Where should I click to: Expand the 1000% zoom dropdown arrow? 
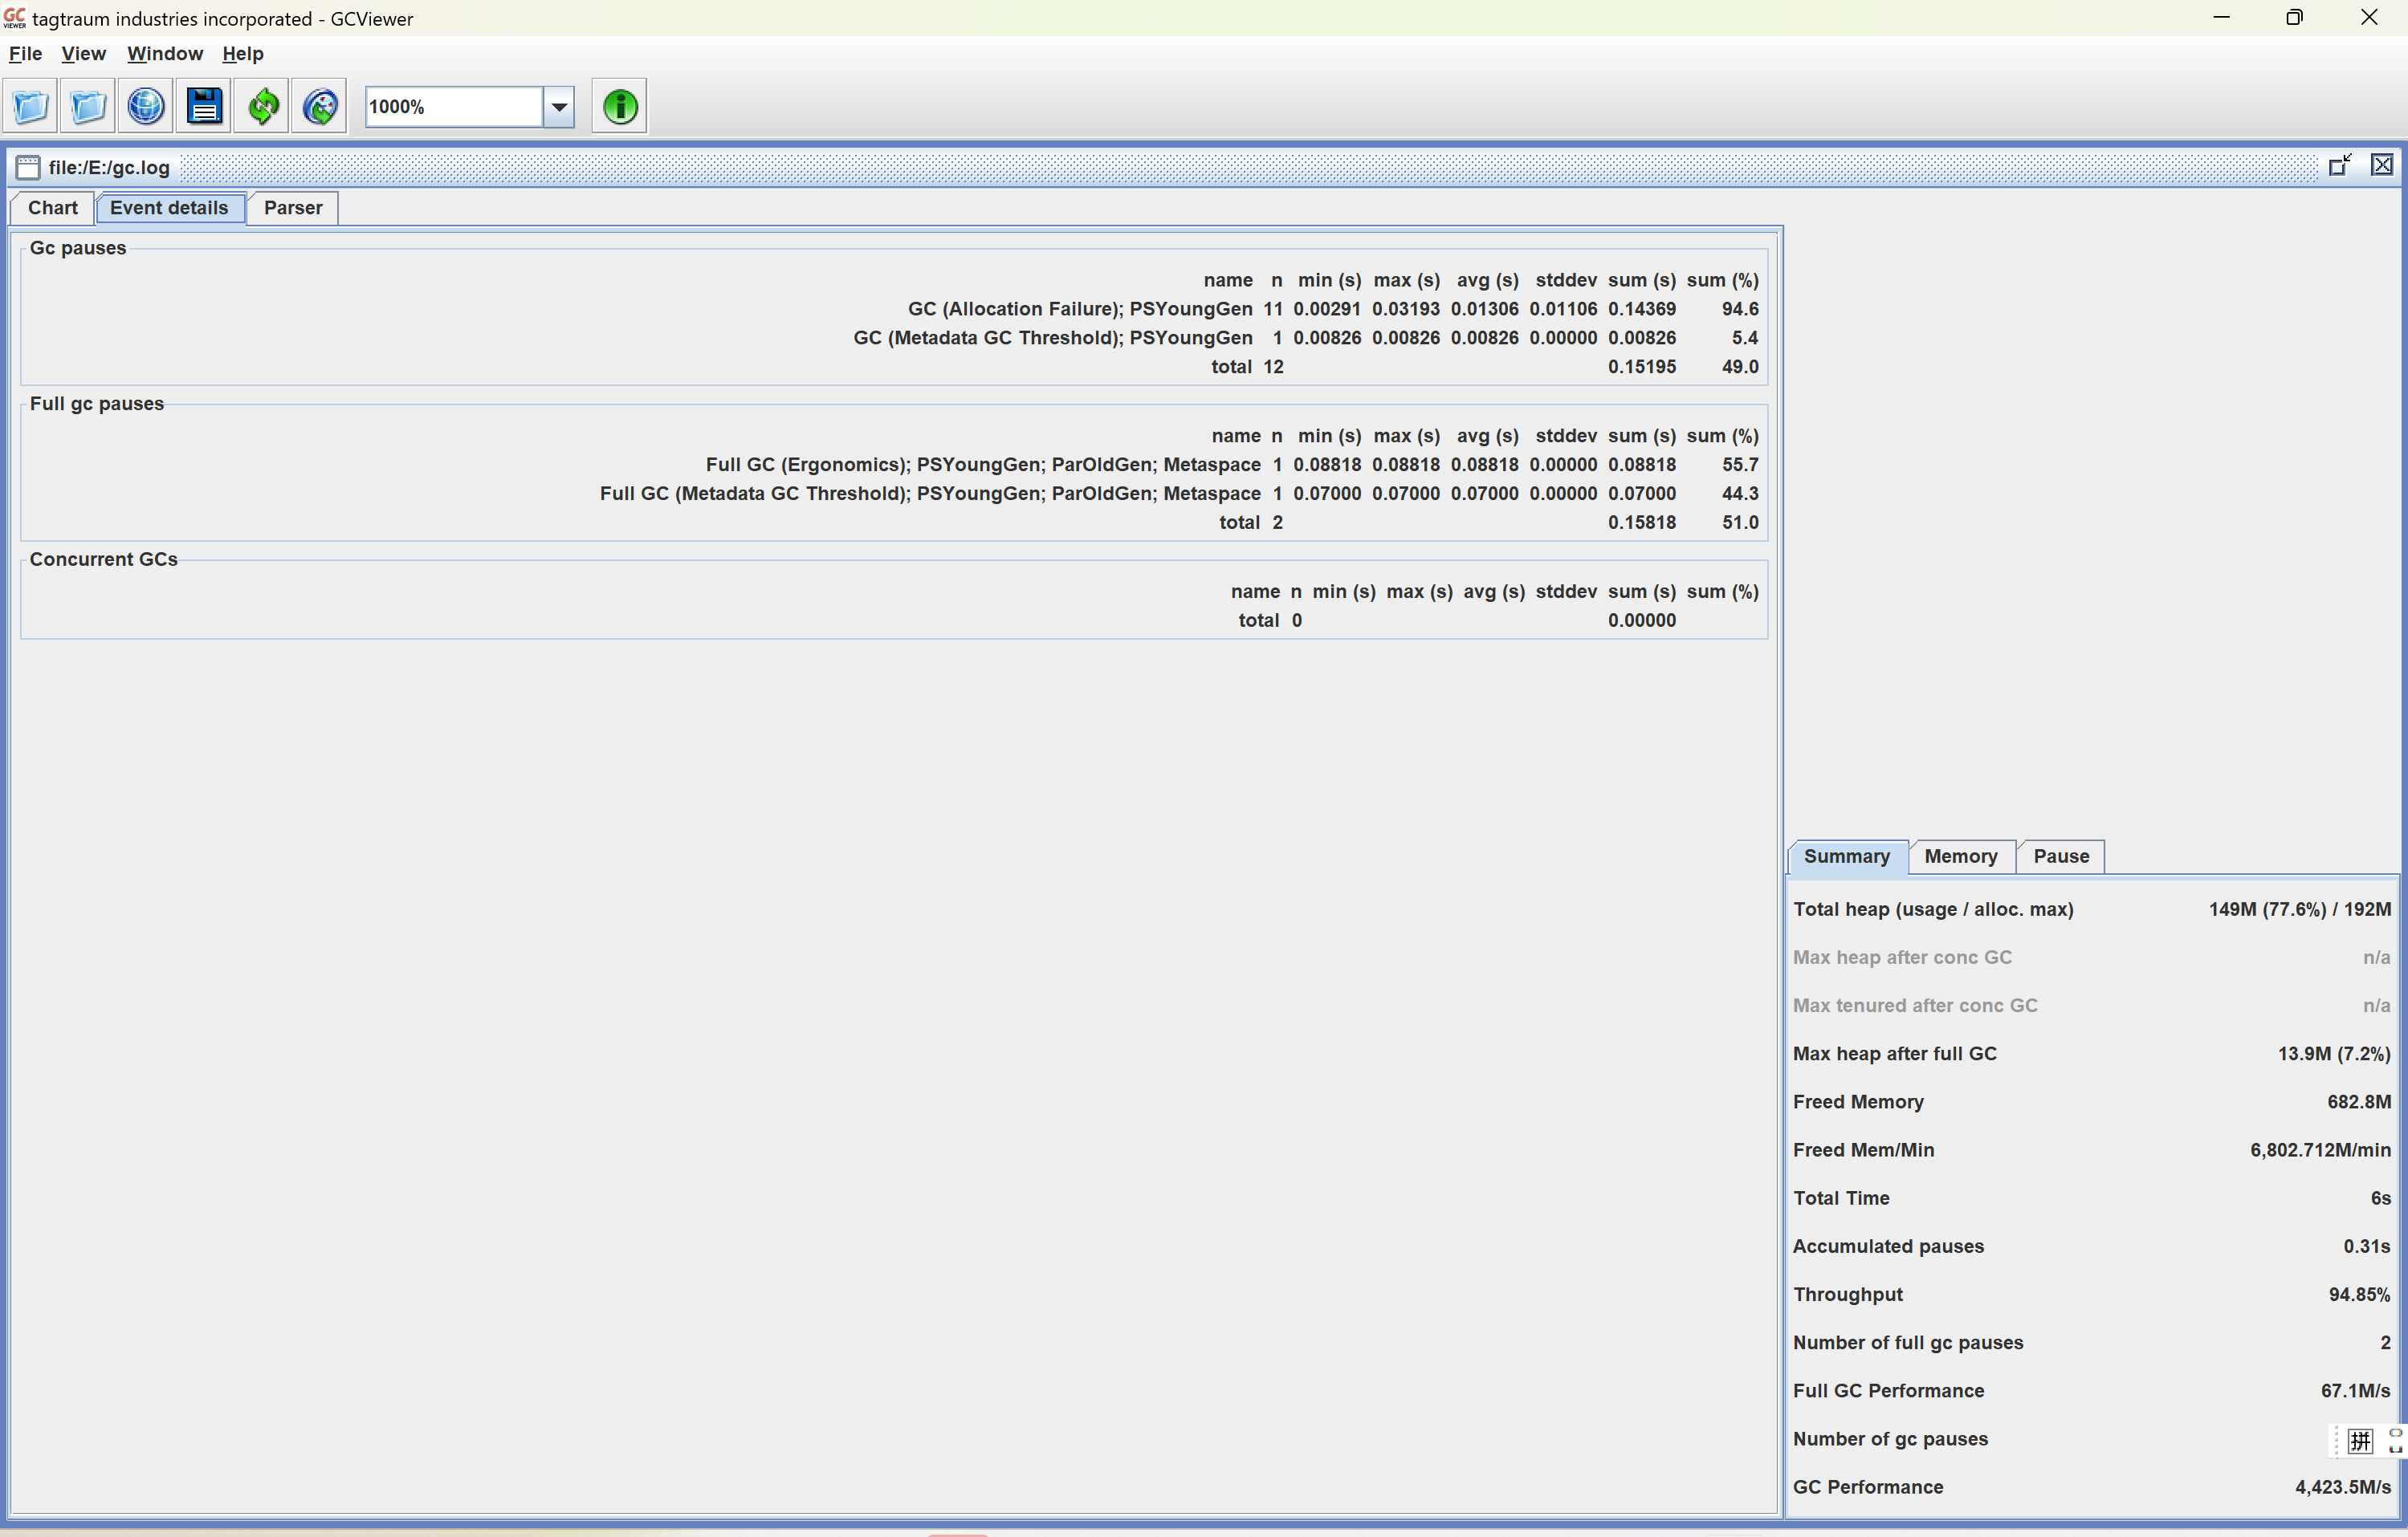pyautogui.click(x=559, y=106)
